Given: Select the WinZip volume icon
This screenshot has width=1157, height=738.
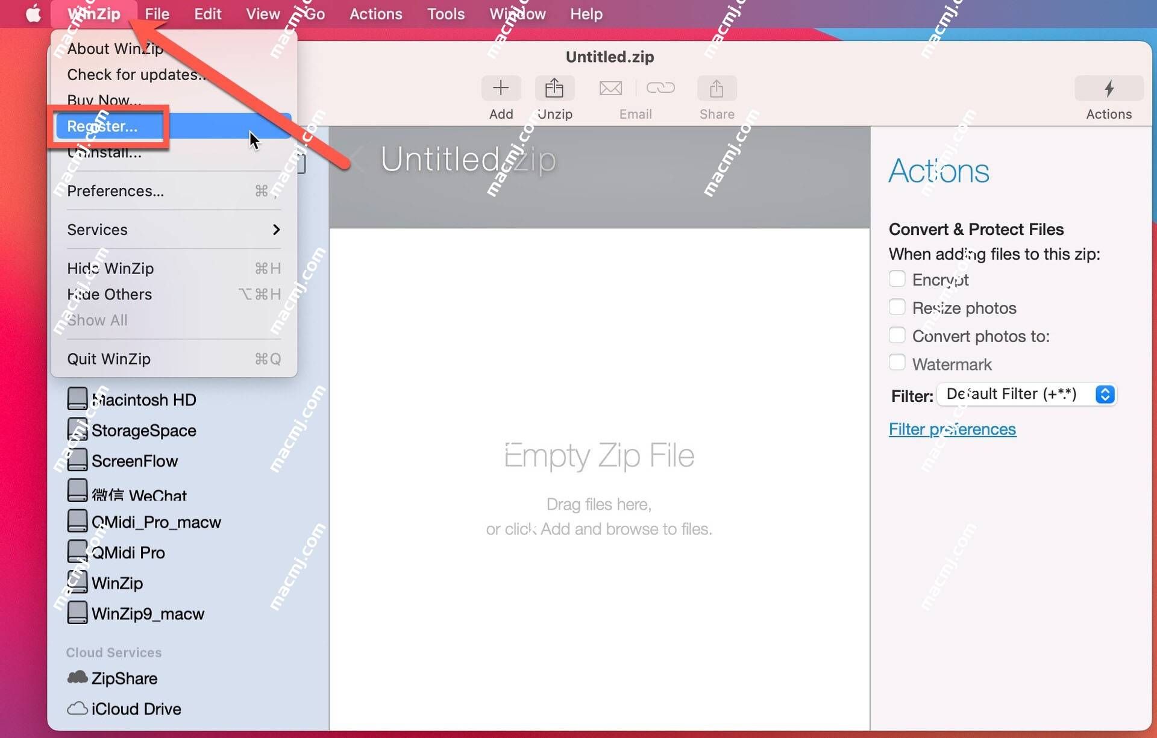Looking at the screenshot, I should (77, 583).
